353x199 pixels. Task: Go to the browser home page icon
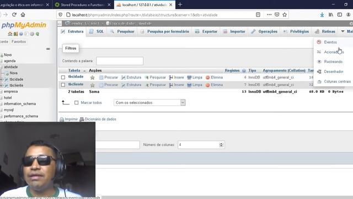tap(23, 15)
